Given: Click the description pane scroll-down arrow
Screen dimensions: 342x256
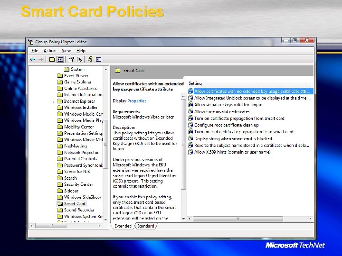Looking at the screenshot, I should point(184,219).
